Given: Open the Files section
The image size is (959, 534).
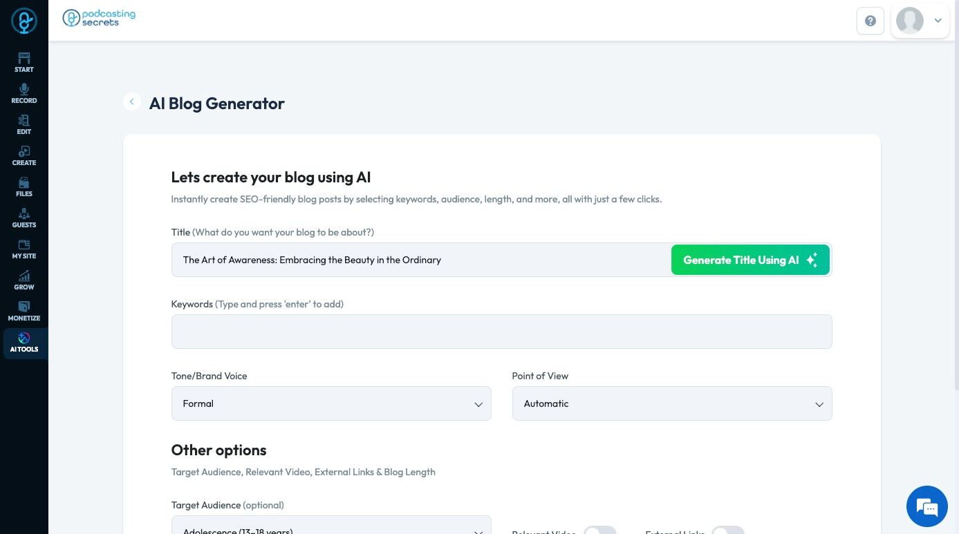Looking at the screenshot, I should coord(24,187).
